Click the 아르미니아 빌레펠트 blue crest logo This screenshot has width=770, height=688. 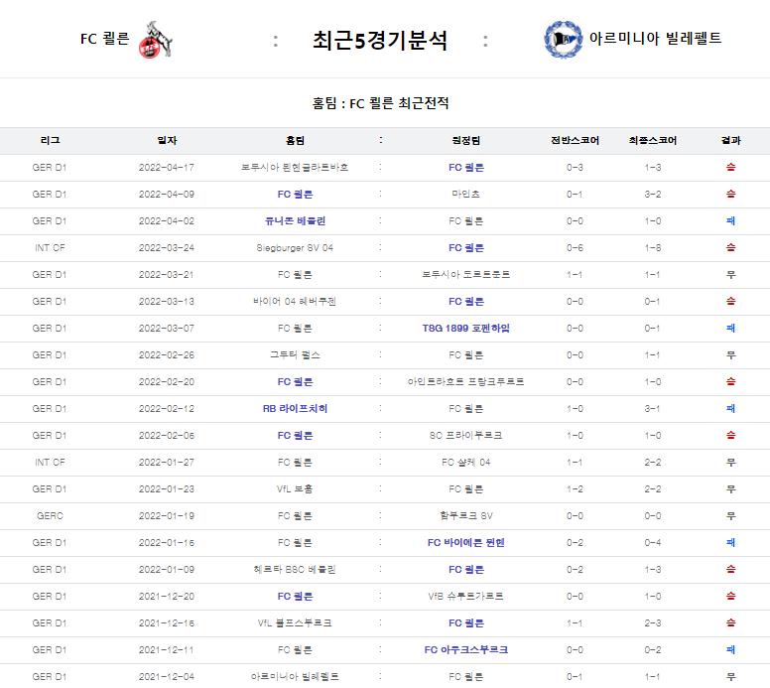(x=564, y=40)
